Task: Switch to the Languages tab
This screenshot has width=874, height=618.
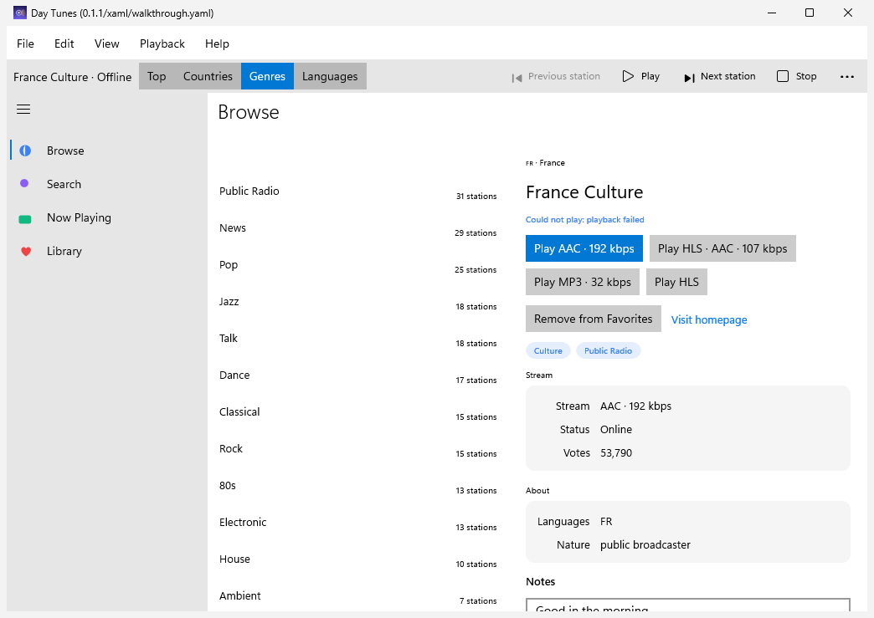Action: (330, 76)
